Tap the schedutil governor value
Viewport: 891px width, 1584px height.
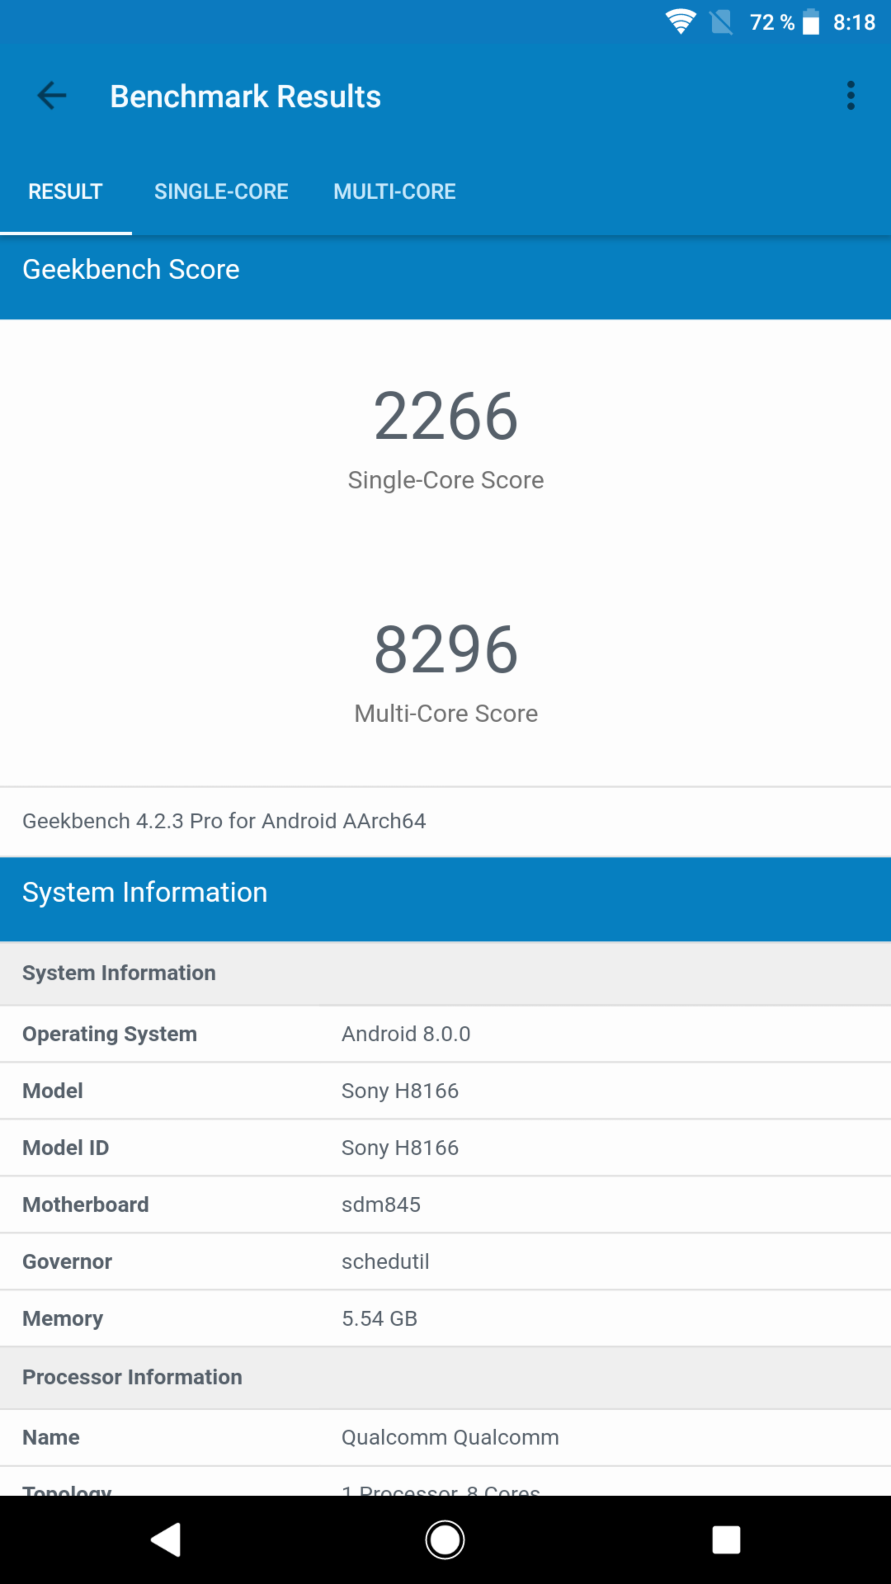coord(386,1262)
